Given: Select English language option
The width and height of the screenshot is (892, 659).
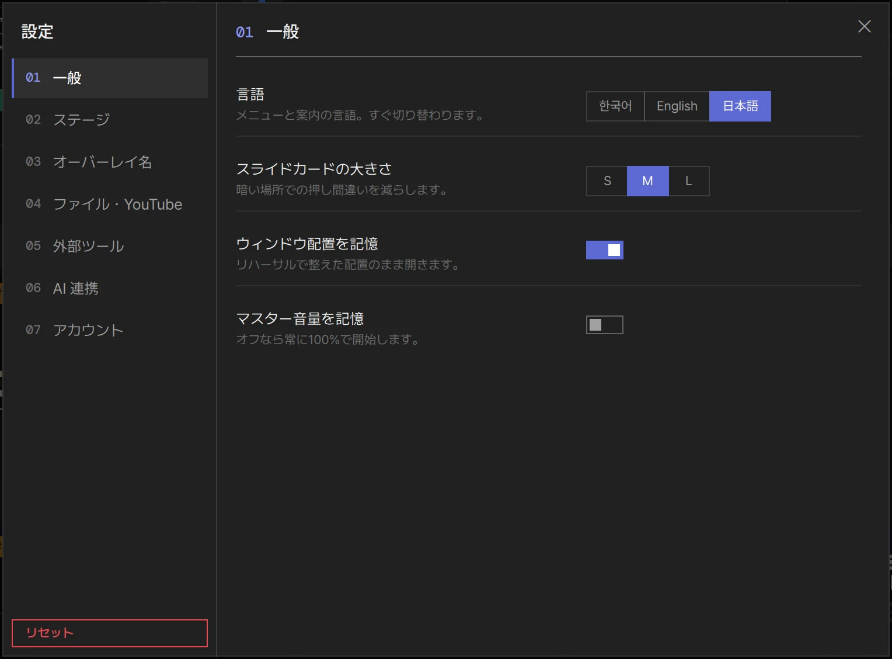Looking at the screenshot, I should point(677,106).
